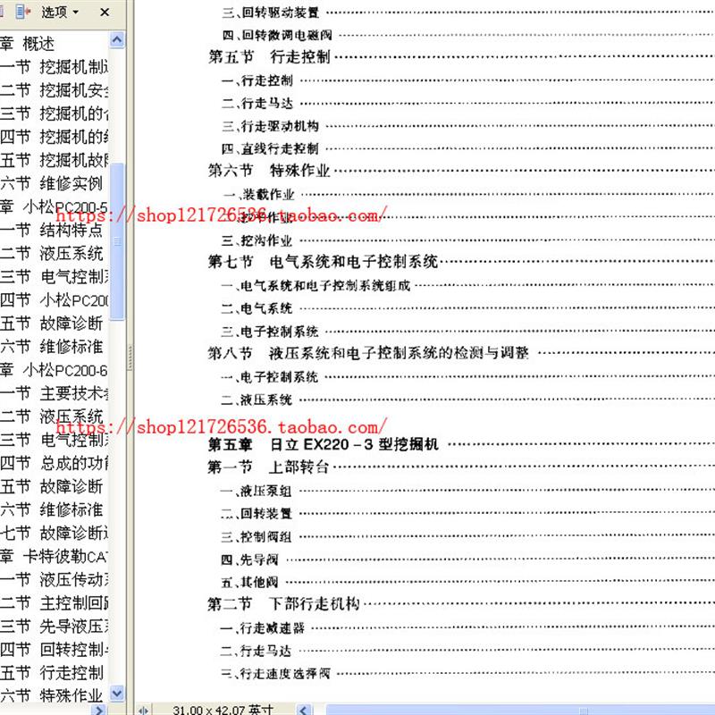Close the bookmarks panel with the X
Viewport: 715px width, 715px height.
coord(105,12)
